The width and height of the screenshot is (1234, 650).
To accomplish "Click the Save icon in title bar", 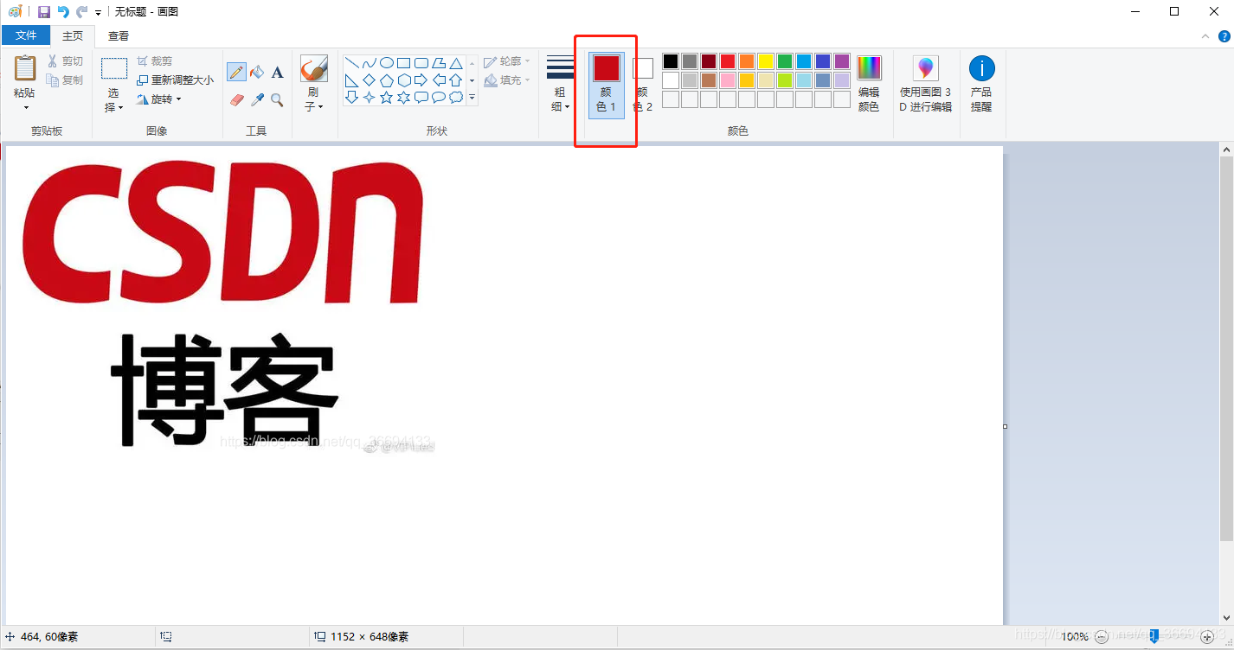I will [x=44, y=12].
